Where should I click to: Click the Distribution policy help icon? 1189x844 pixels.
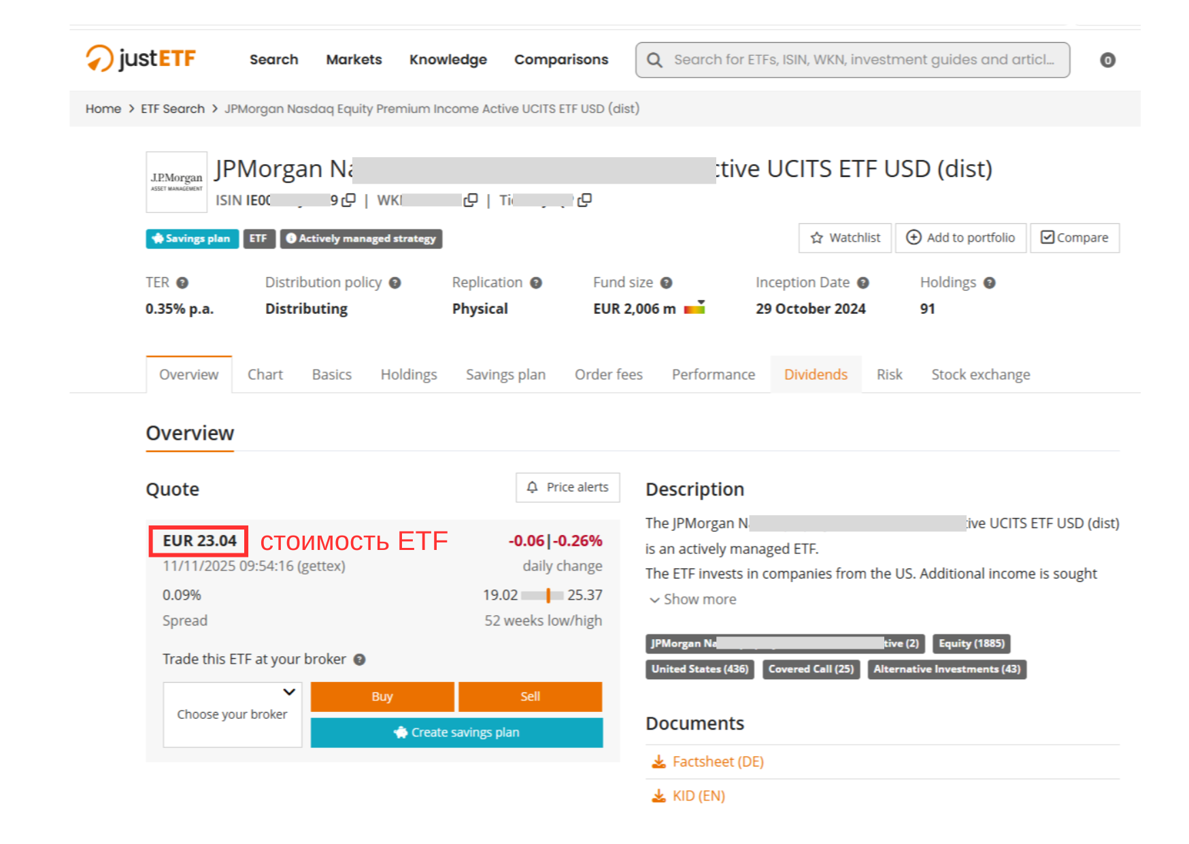tap(395, 282)
